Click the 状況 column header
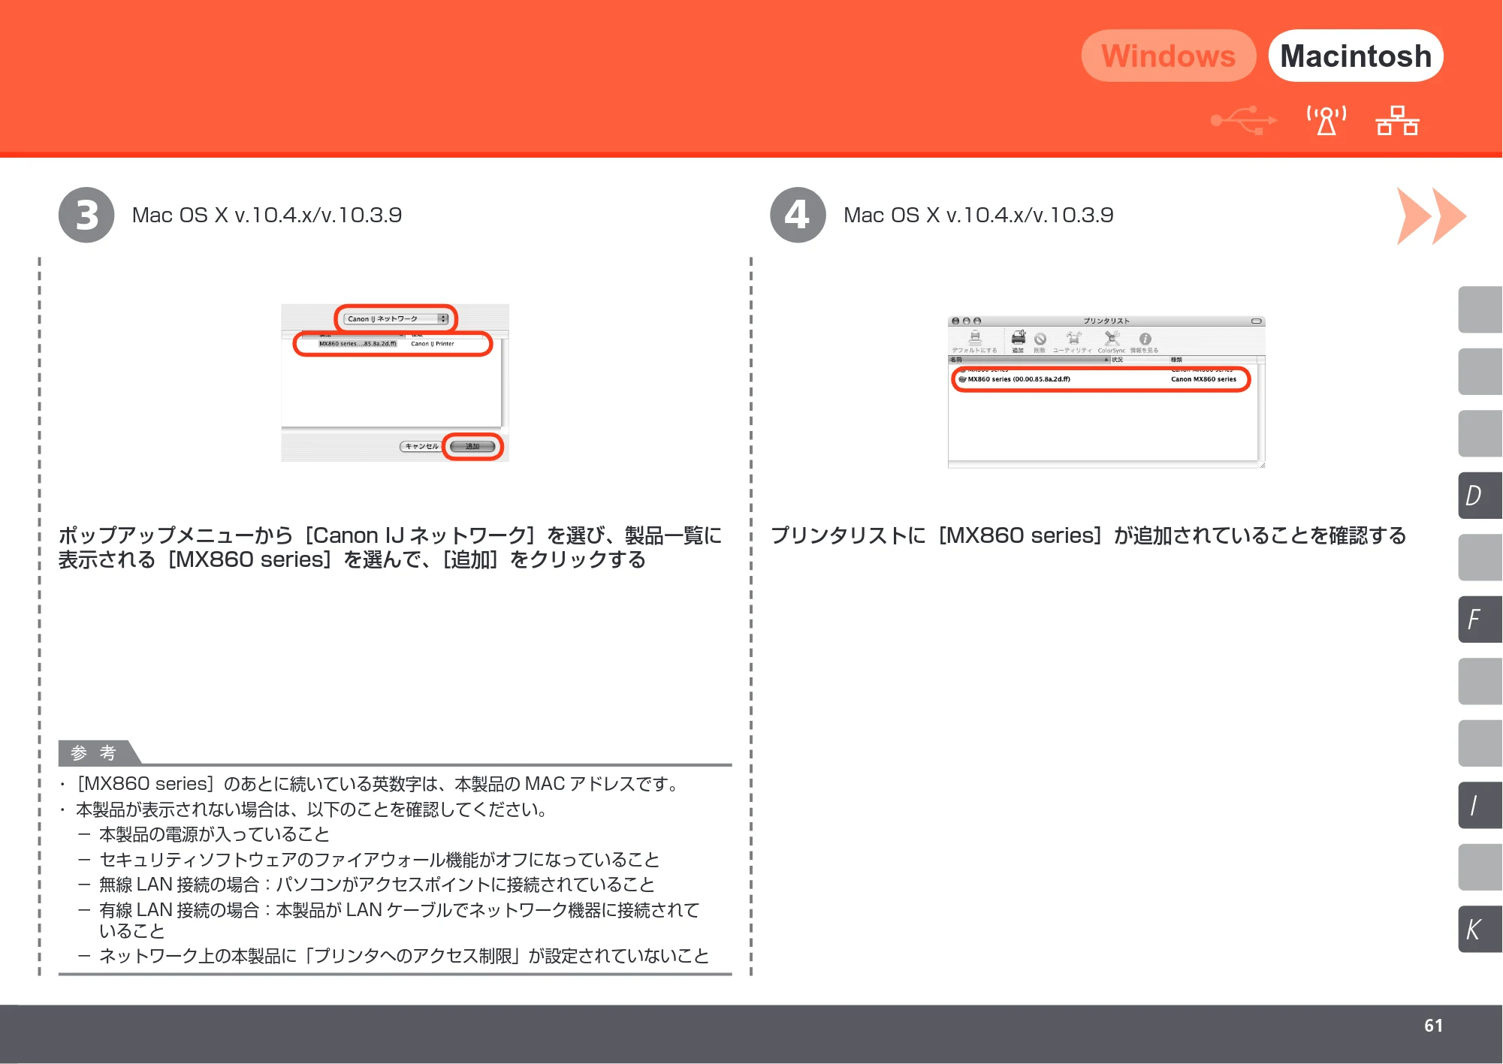The width and height of the screenshot is (1503, 1064). [x=1139, y=360]
